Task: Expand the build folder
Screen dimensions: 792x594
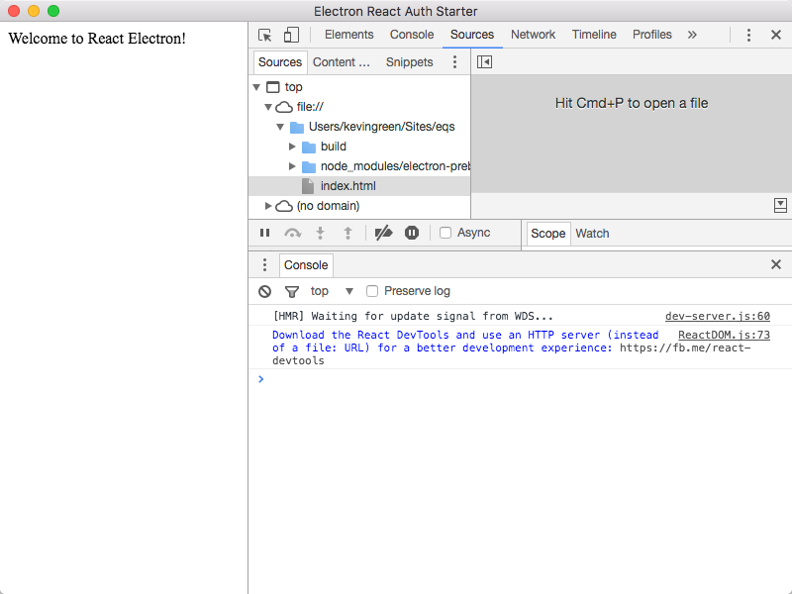Action: (x=292, y=147)
